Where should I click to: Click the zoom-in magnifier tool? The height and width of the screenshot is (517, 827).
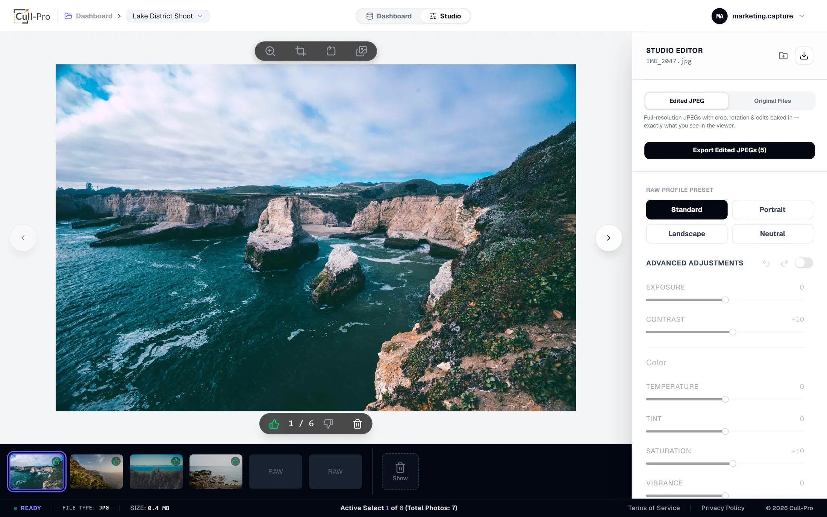coord(270,51)
